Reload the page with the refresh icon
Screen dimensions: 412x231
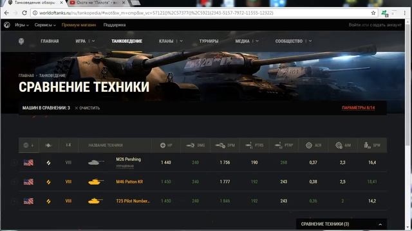[24, 13]
